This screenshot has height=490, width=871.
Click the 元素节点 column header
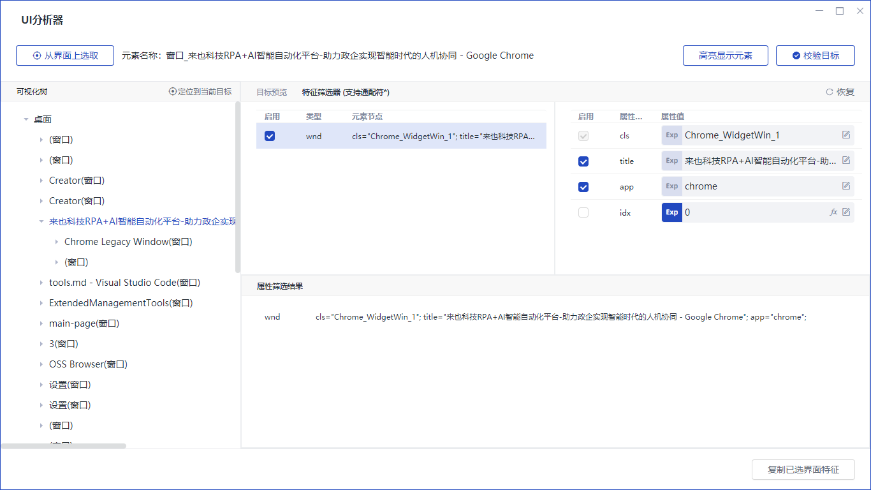click(x=367, y=117)
